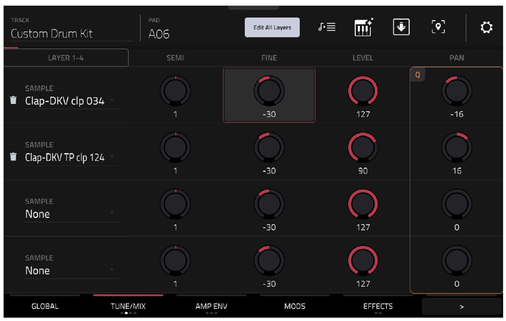Open the EFFECTS tab

click(x=378, y=306)
